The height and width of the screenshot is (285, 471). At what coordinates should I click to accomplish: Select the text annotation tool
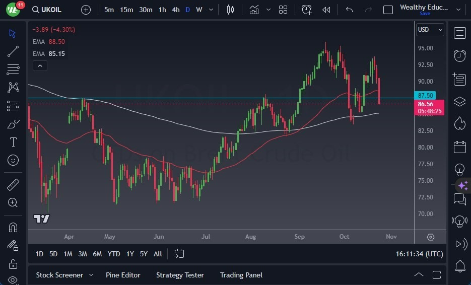pos(13,142)
